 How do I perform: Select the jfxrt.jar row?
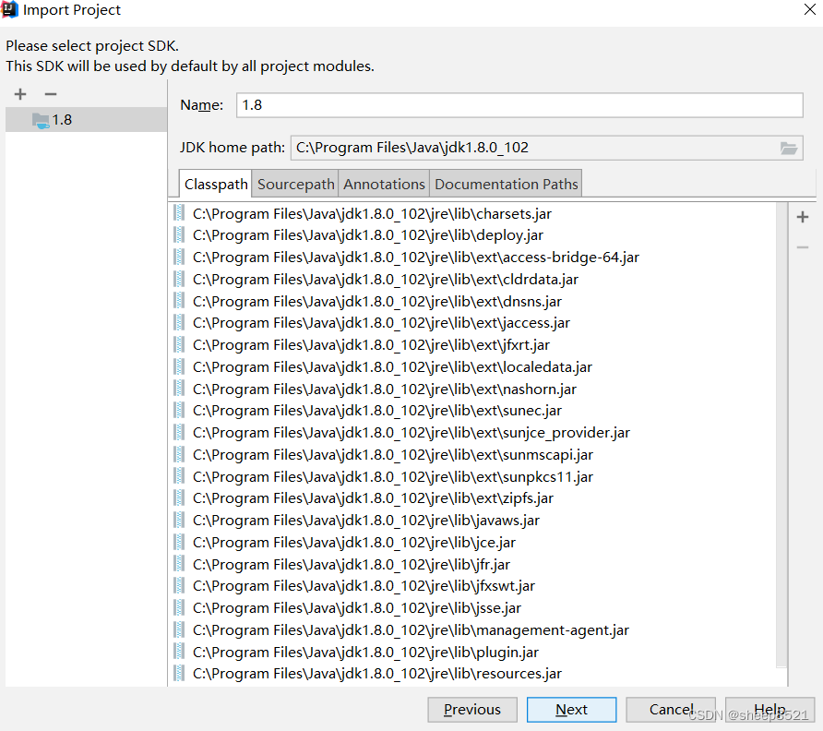tap(472, 345)
